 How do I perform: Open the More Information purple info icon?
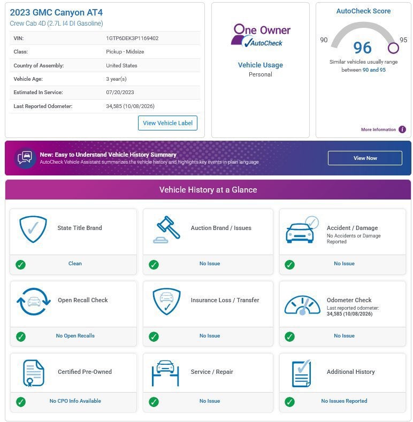tap(402, 129)
